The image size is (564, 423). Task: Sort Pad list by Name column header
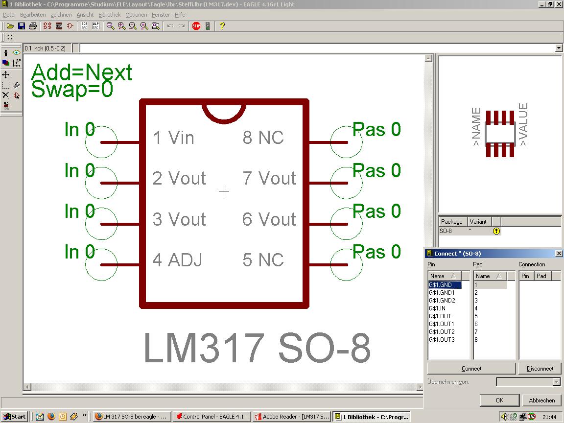click(490, 276)
